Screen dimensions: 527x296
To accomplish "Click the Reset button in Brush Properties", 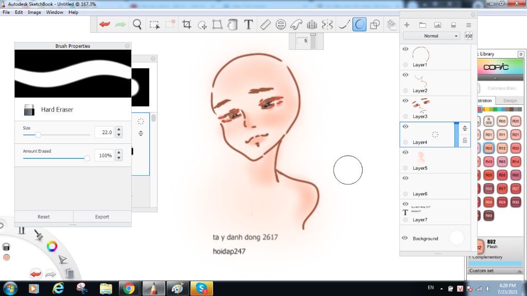I will [44, 217].
